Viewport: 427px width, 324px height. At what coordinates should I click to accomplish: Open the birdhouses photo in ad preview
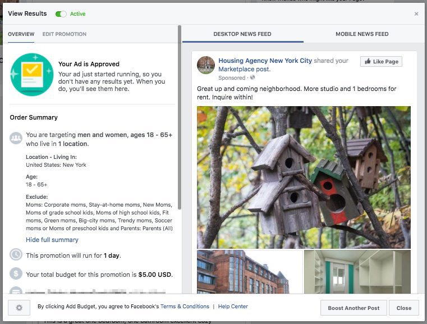pyautogui.click(x=304, y=177)
